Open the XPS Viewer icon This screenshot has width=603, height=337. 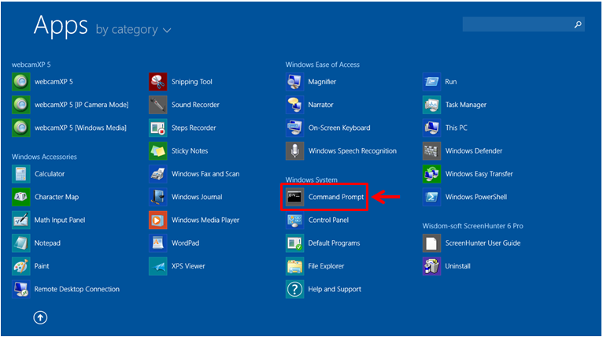(x=158, y=266)
